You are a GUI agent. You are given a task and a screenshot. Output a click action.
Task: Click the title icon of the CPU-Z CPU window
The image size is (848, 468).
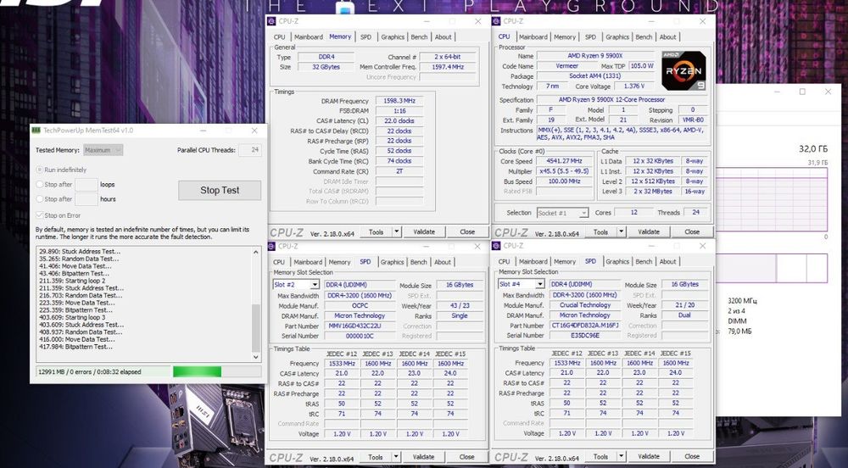pos(497,21)
